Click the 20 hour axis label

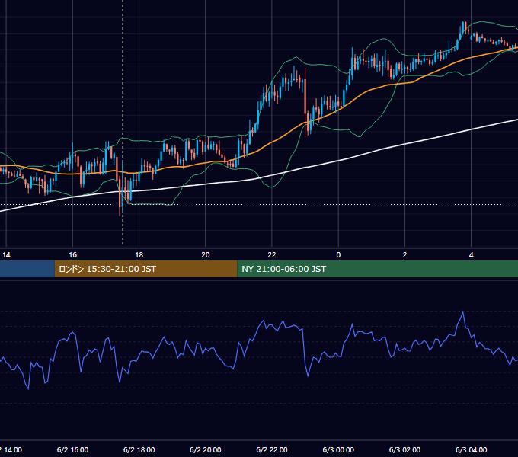pos(206,255)
